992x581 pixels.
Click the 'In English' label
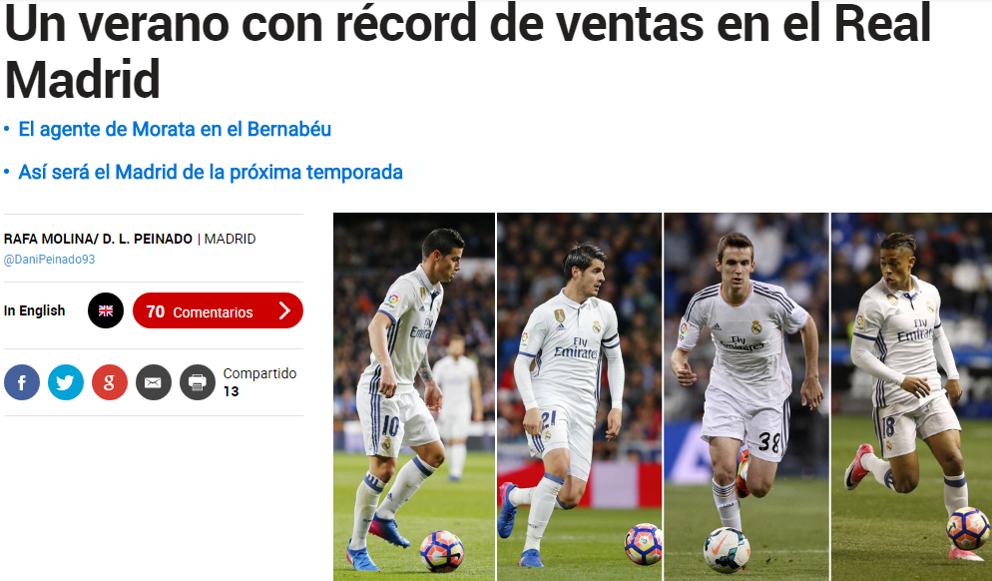[x=35, y=310]
